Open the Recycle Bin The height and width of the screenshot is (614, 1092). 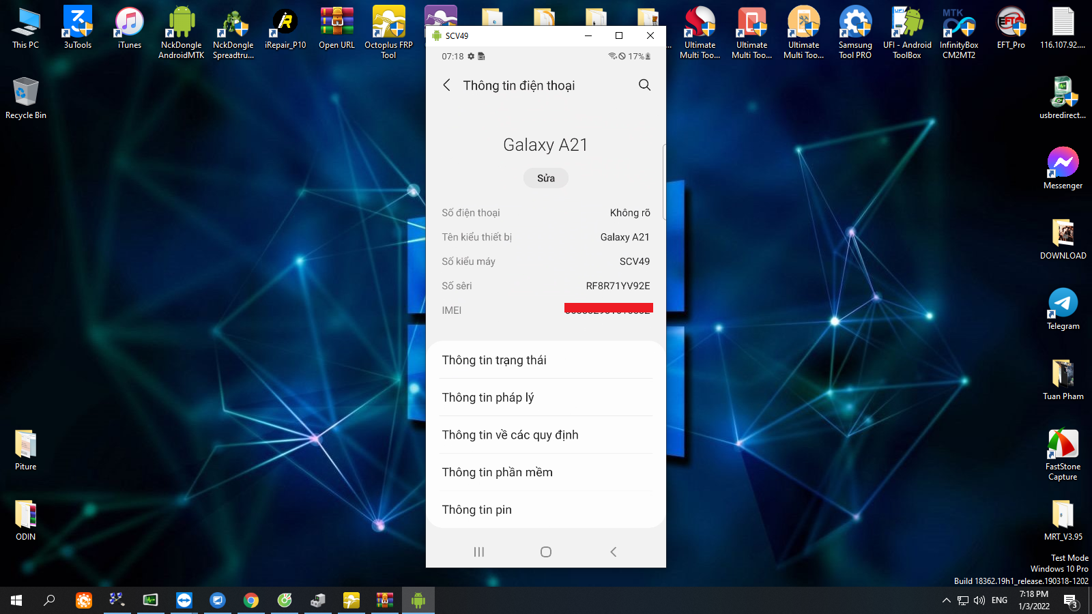26,98
